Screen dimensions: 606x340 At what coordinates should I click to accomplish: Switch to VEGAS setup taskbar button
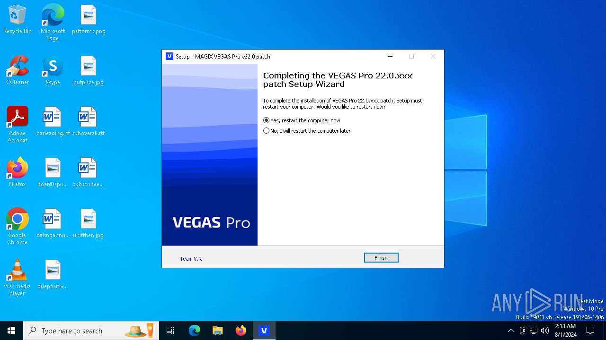click(x=264, y=331)
